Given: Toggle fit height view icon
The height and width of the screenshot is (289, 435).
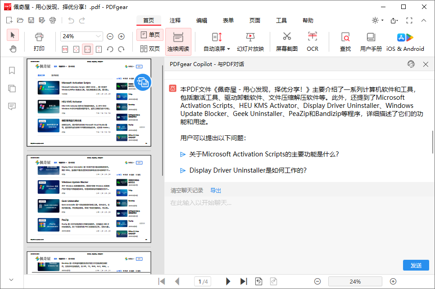Looking at the screenshot, I should point(99,49).
